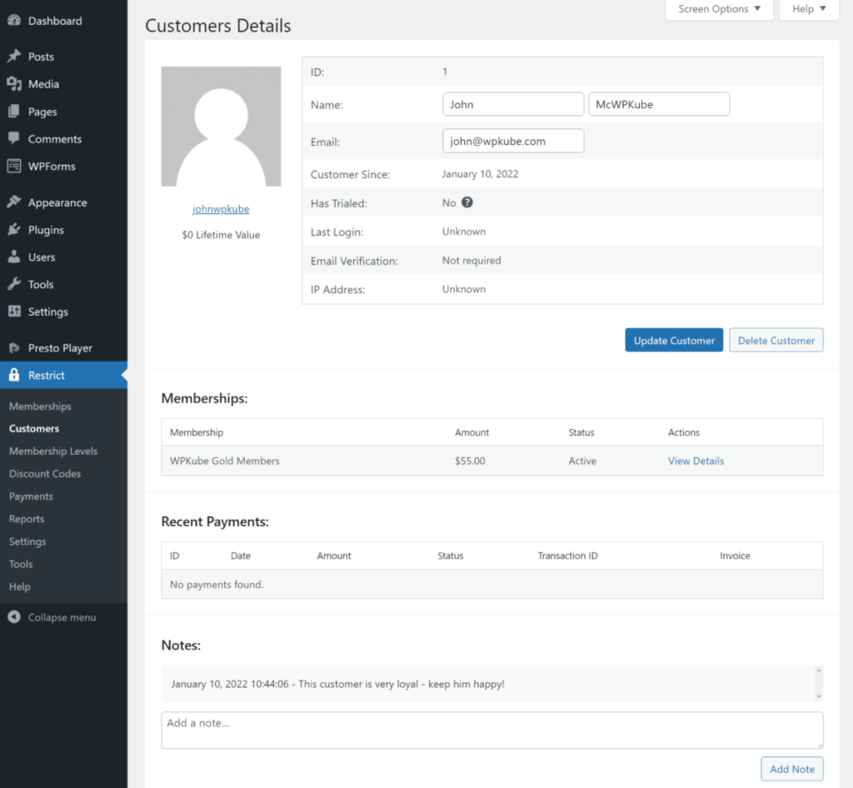Open Membership Levels submenu item
The height and width of the screenshot is (788, 853).
(53, 451)
